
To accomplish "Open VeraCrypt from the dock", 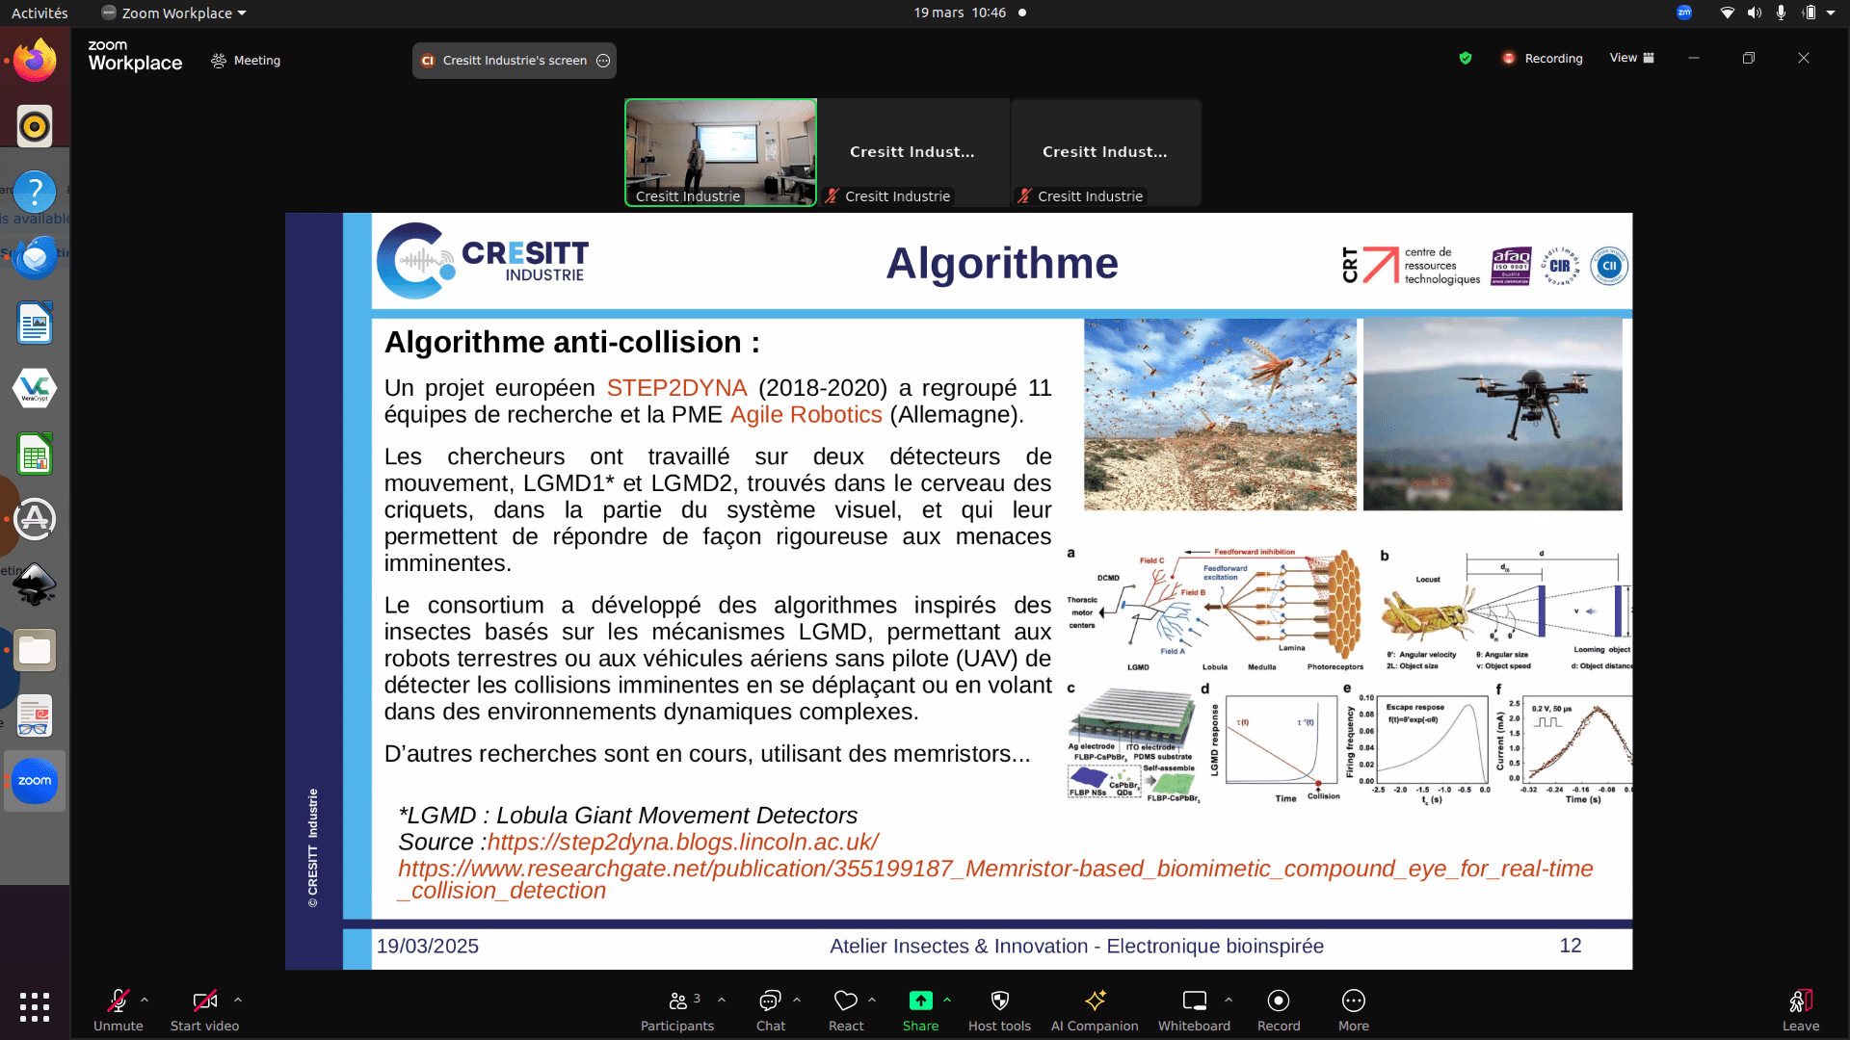I will pyautogui.click(x=35, y=388).
